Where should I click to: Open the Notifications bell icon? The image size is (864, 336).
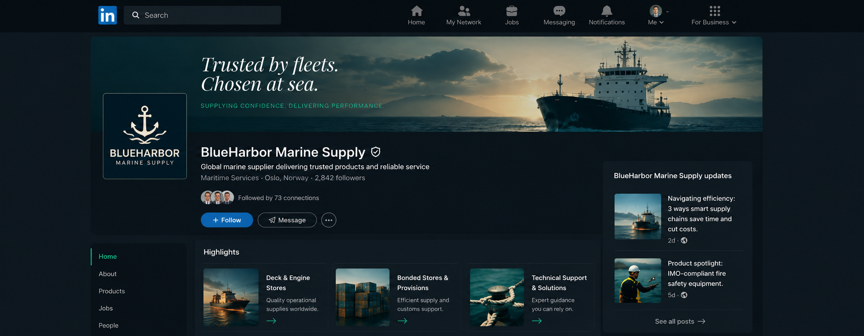[606, 11]
